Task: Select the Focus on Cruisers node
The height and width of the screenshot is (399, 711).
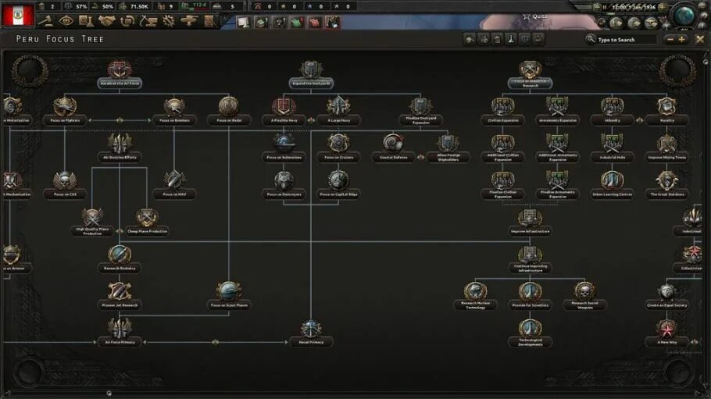Action: (x=338, y=148)
